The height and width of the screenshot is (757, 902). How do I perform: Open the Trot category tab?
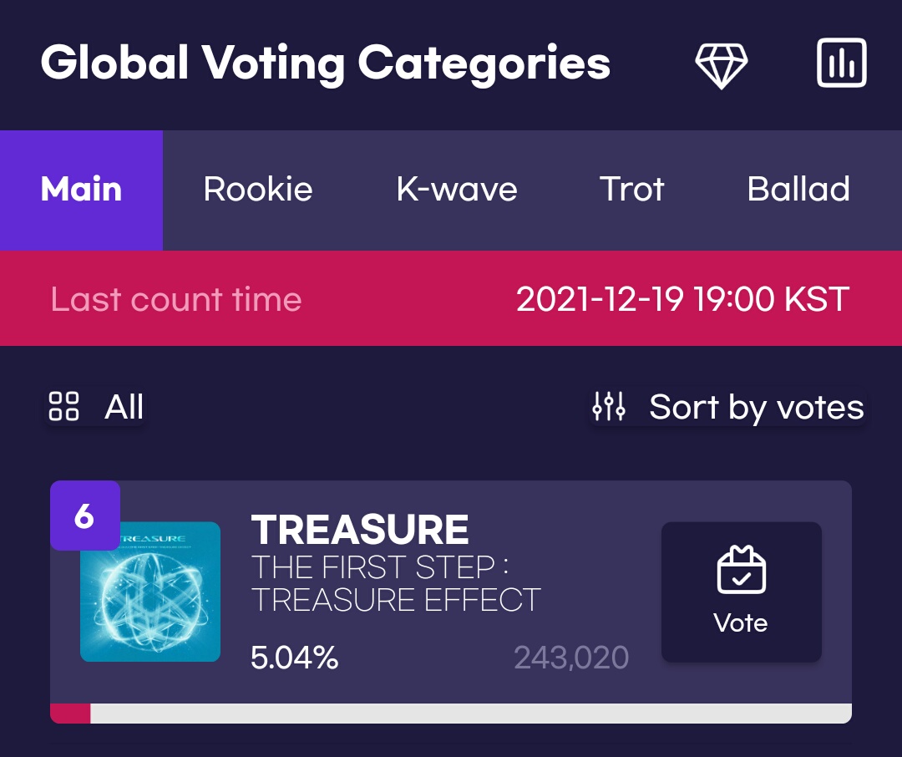631,190
